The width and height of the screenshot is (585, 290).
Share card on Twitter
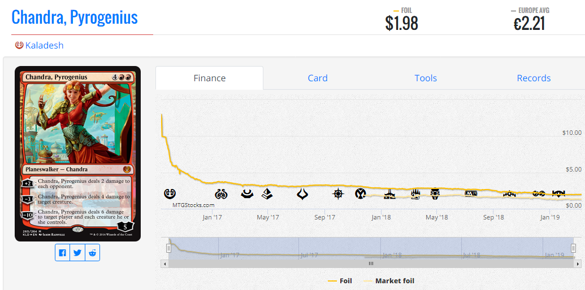point(77,253)
